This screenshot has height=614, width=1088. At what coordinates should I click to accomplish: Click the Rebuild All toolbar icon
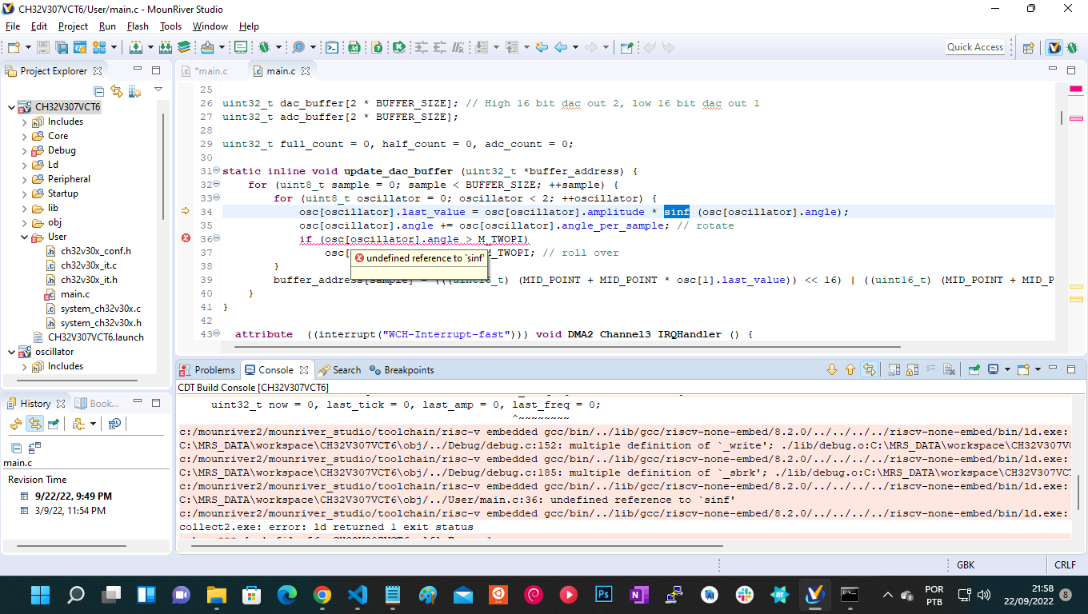click(165, 47)
